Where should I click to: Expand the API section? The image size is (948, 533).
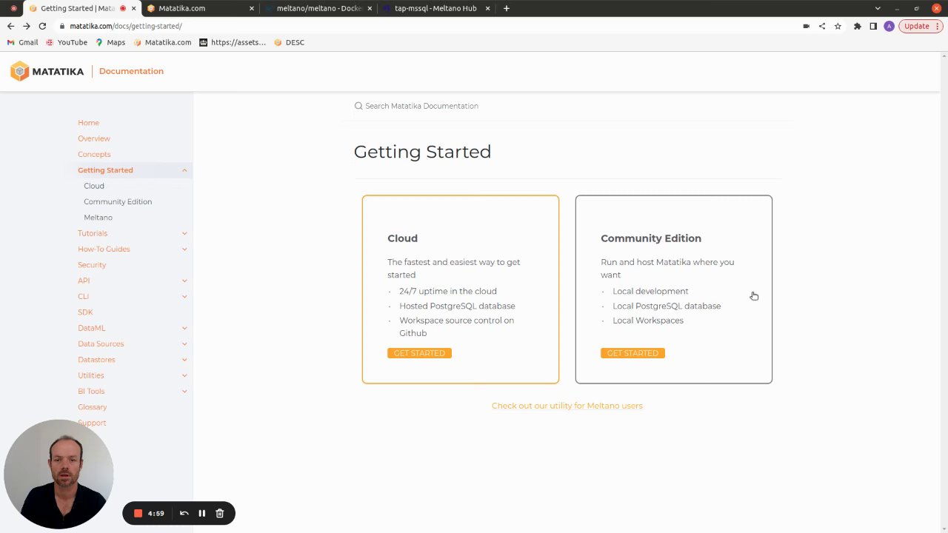pos(184,281)
